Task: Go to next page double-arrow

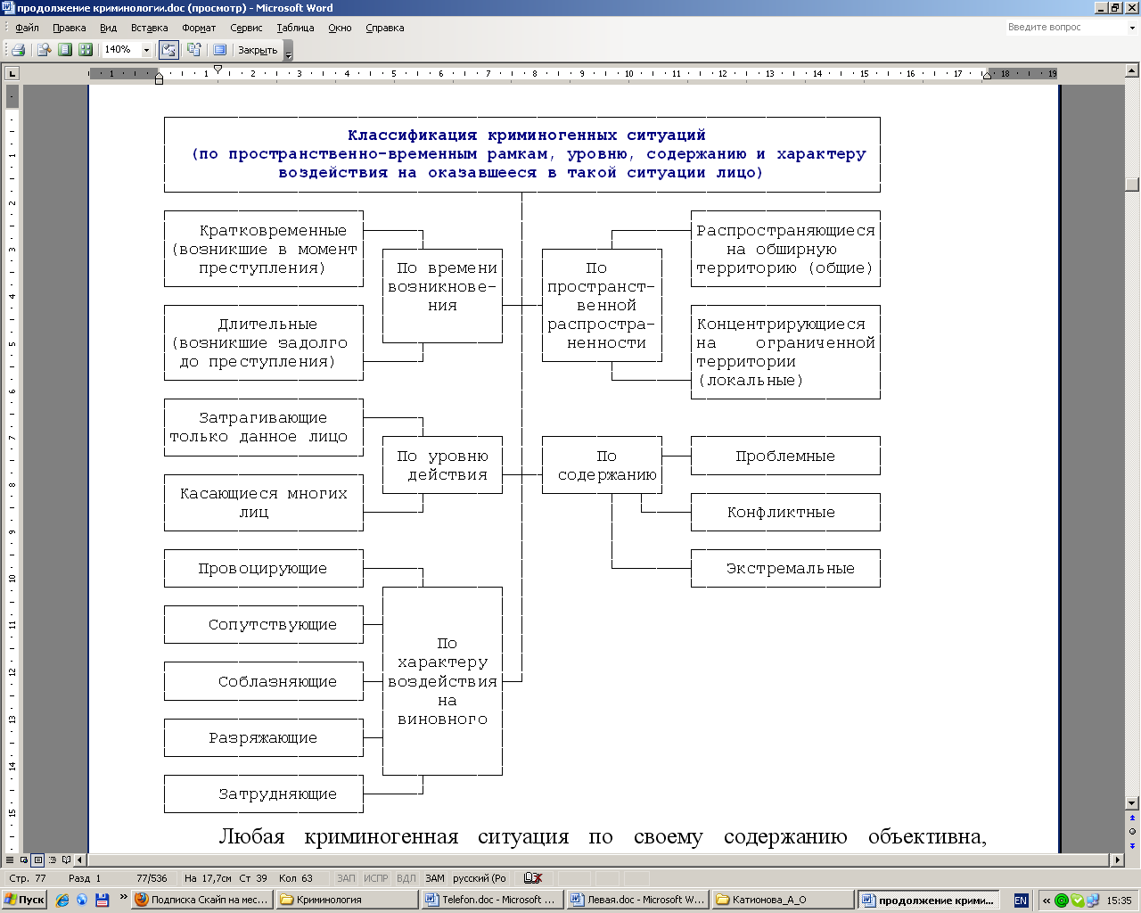Action: pos(1132,844)
